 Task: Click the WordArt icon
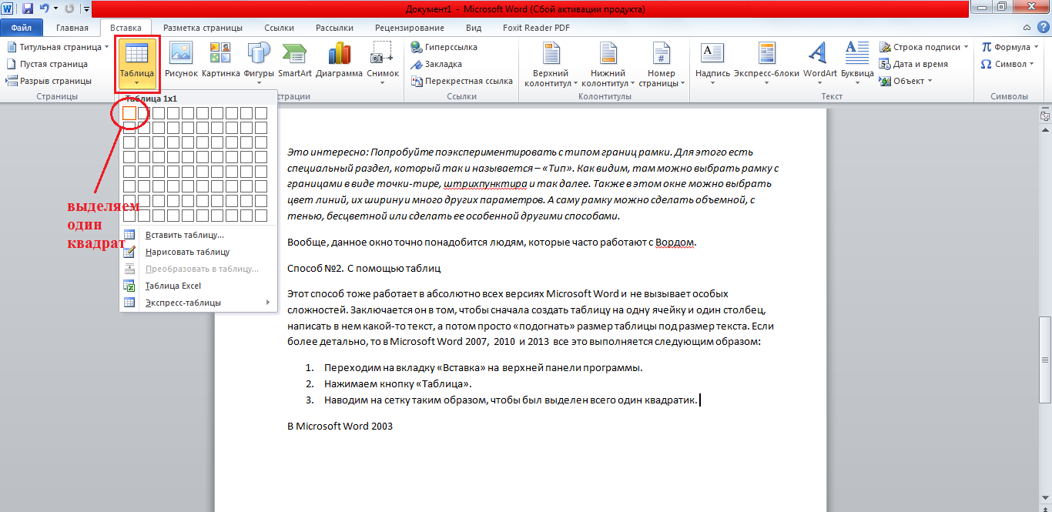coord(819,60)
